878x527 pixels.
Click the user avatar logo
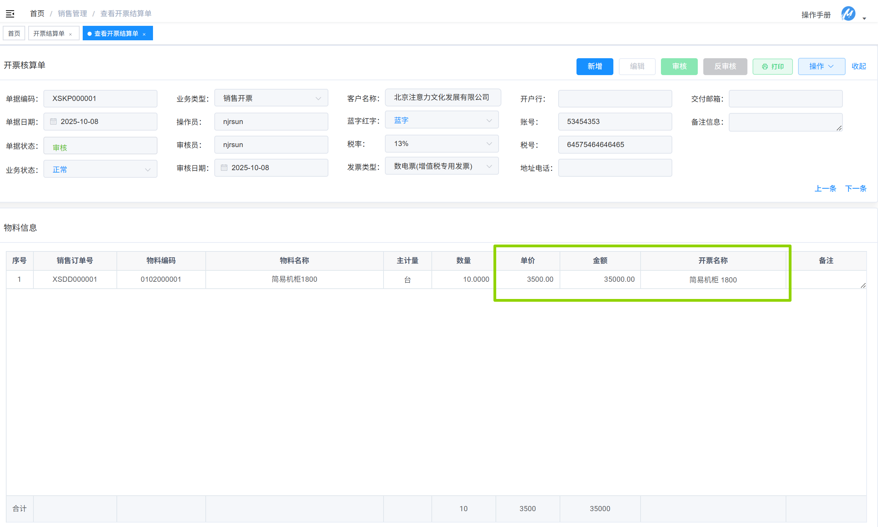pos(848,14)
